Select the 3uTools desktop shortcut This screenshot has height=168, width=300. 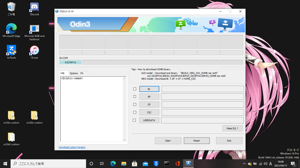coord(11,52)
